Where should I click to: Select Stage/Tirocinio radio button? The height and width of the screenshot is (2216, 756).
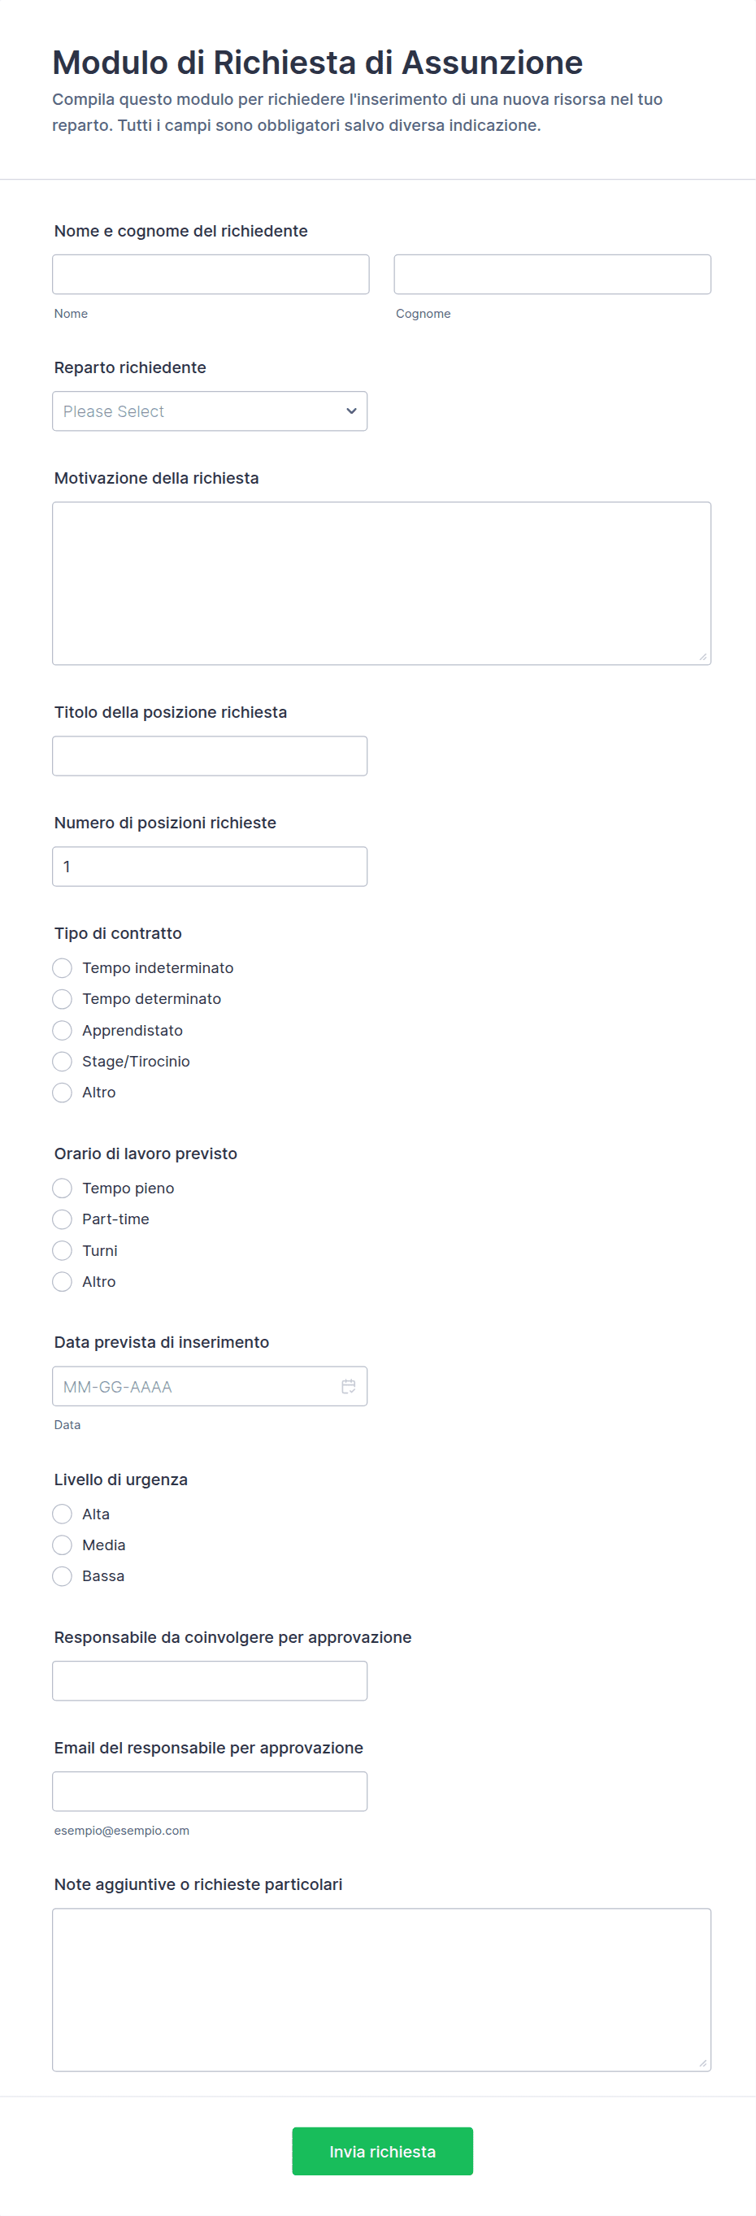[x=62, y=1061]
